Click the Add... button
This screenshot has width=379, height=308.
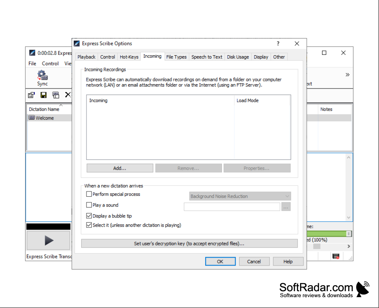pyautogui.click(x=120, y=168)
